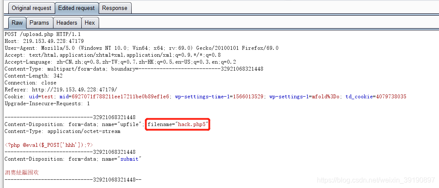Click the POST /upload.php HTTP/1.1 line
This screenshot has height=188, width=439.
pyautogui.click(x=42, y=34)
